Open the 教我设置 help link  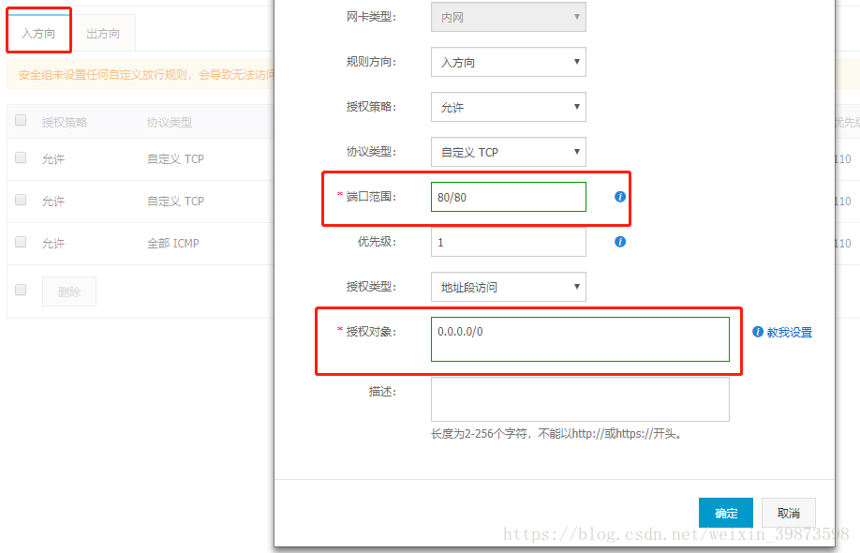pyautogui.click(x=789, y=332)
